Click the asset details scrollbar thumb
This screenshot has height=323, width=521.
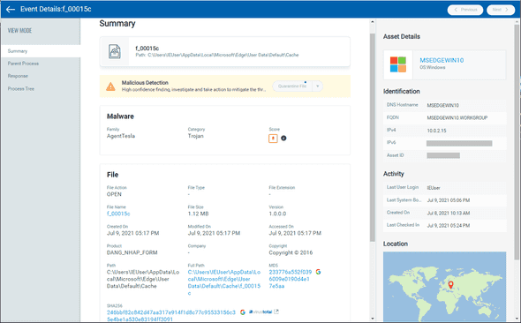pyautogui.click(x=517, y=142)
